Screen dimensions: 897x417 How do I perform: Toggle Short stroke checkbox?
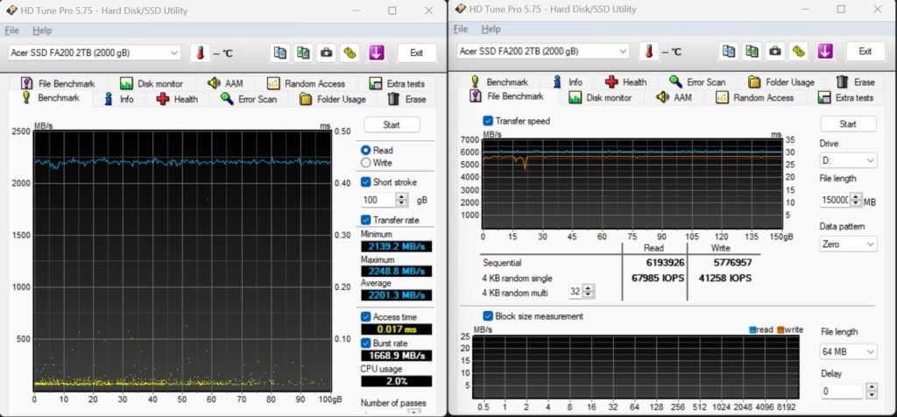click(366, 182)
